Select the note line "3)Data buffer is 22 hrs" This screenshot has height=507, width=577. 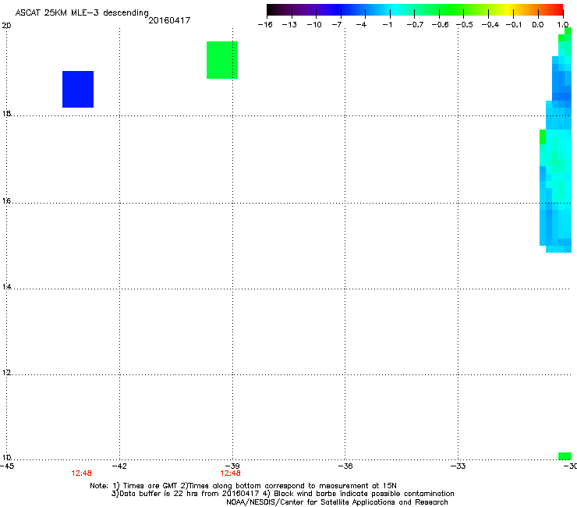(282, 494)
